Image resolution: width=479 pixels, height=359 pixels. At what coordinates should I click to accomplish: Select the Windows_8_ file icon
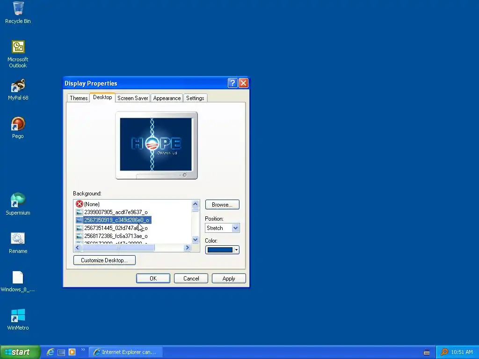point(18,281)
